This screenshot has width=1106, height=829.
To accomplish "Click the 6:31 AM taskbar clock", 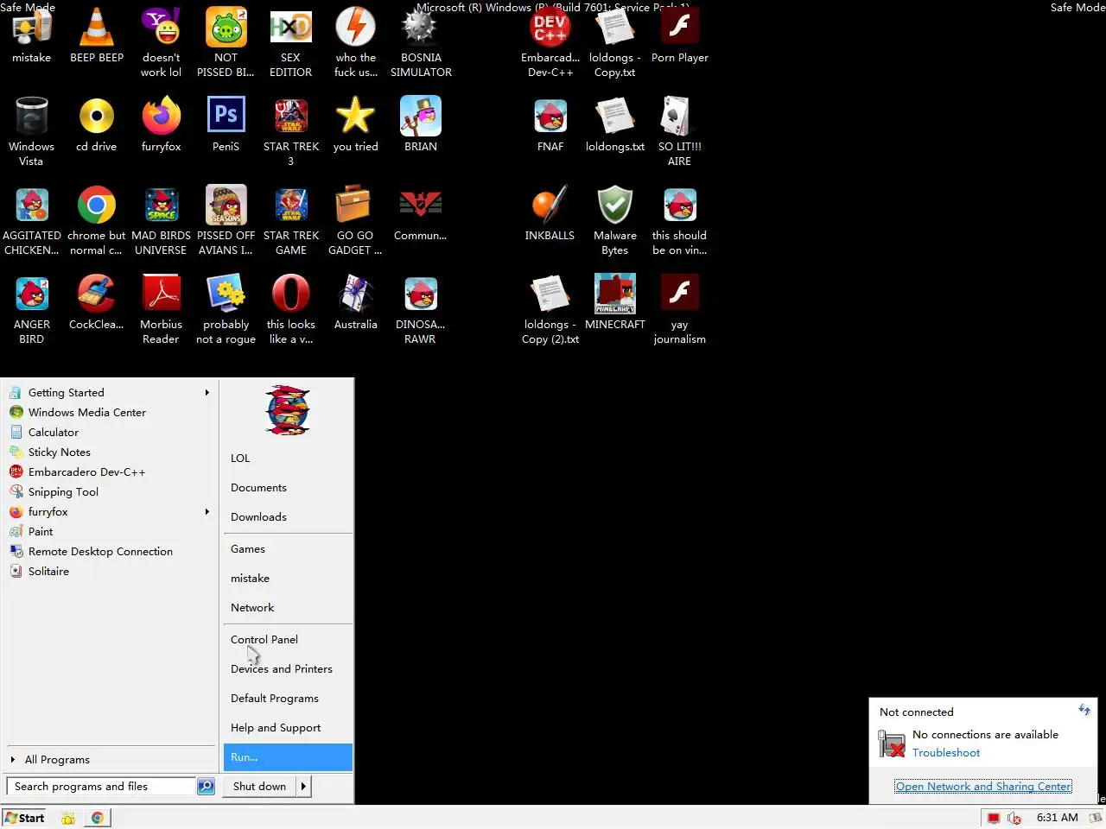I will click(1057, 817).
